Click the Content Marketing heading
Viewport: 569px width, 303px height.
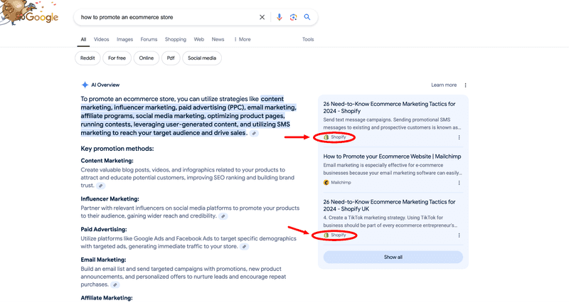(107, 161)
